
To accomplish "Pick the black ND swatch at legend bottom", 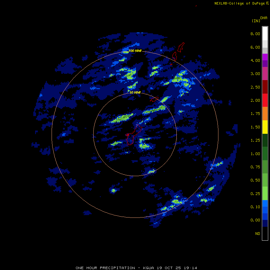I will pyautogui.click(x=265, y=233).
